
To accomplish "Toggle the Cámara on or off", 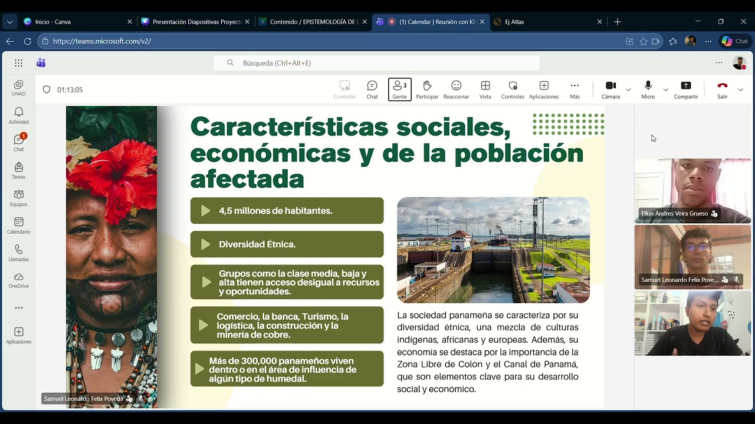I will pos(610,90).
